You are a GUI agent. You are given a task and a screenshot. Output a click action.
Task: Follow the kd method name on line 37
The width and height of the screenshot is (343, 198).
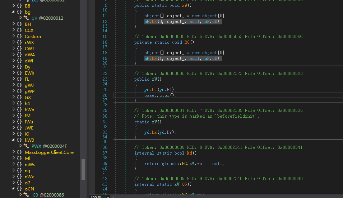click(x=189, y=153)
